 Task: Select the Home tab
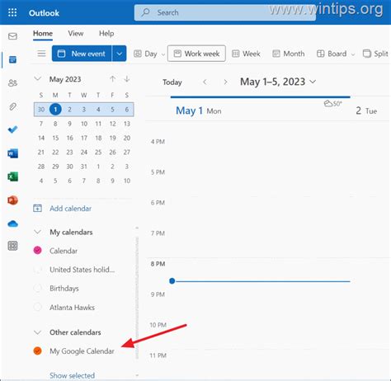click(x=43, y=34)
